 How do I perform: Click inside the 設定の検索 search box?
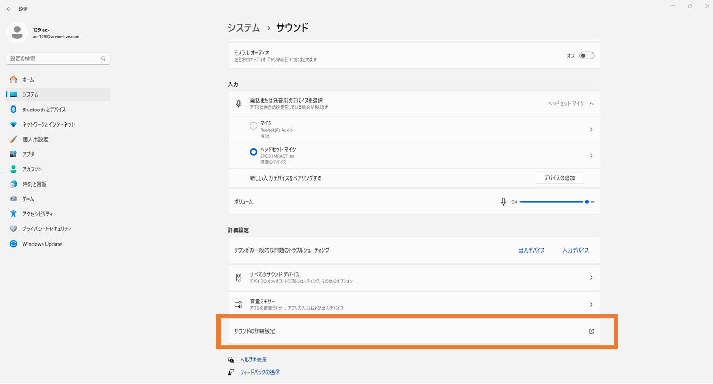(x=58, y=58)
